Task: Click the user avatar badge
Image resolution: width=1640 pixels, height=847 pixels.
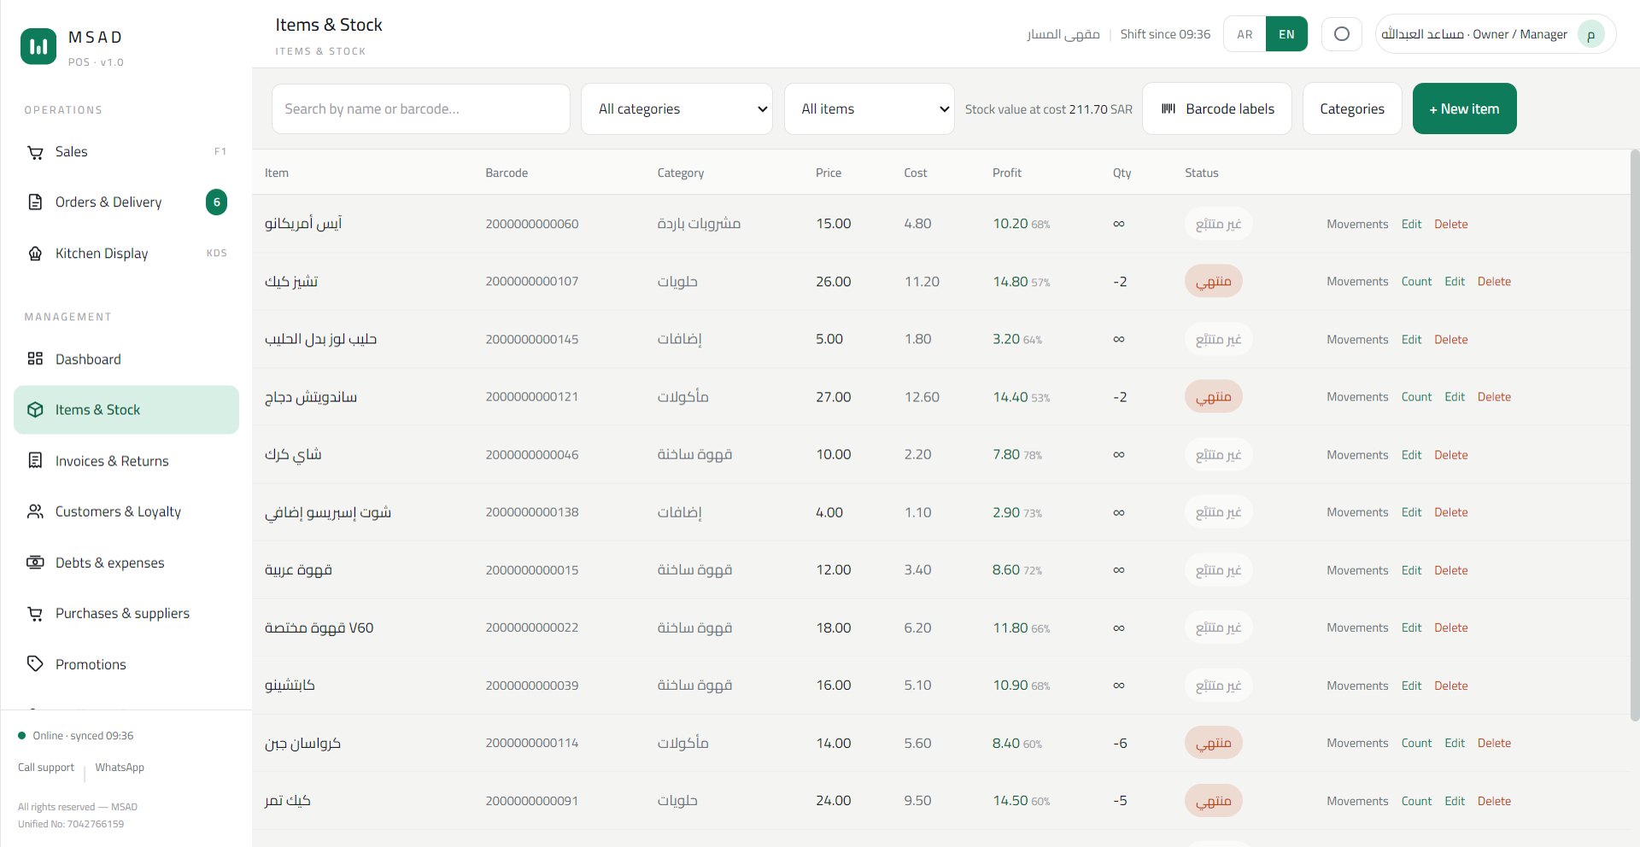Action: click(x=1590, y=35)
